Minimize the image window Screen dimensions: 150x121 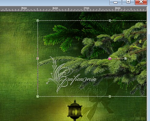pos(115,2)
